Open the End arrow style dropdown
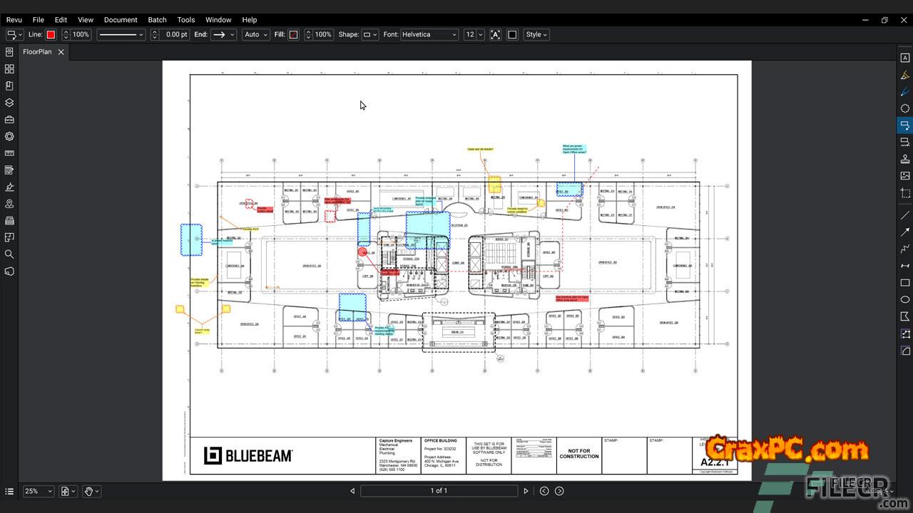Screen dimensions: 913x513 (x=223, y=34)
